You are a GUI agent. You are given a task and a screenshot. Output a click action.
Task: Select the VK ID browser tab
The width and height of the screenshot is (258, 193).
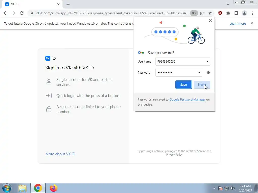click(x=32, y=4)
